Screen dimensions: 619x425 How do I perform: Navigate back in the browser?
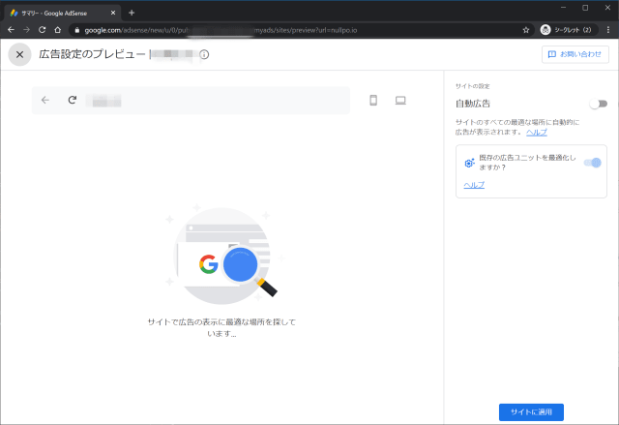(11, 30)
